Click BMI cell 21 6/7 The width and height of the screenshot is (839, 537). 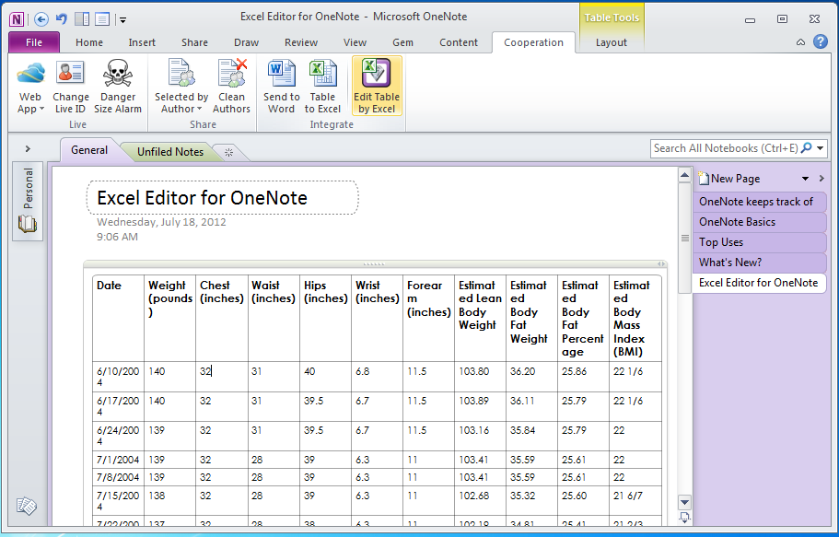click(x=635, y=500)
